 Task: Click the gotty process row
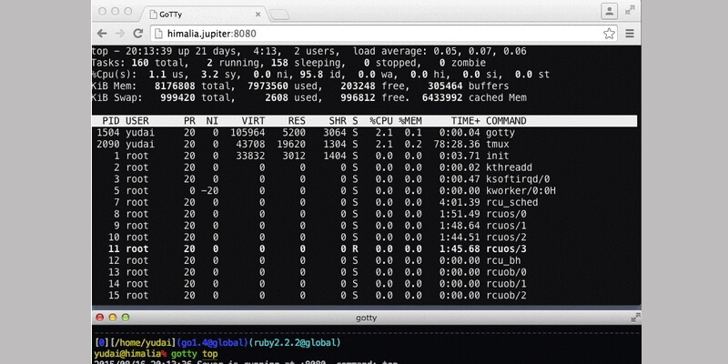(364, 133)
